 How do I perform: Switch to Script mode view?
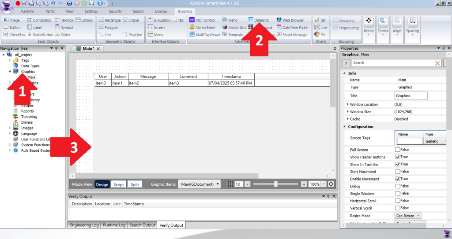click(x=118, y=184)
